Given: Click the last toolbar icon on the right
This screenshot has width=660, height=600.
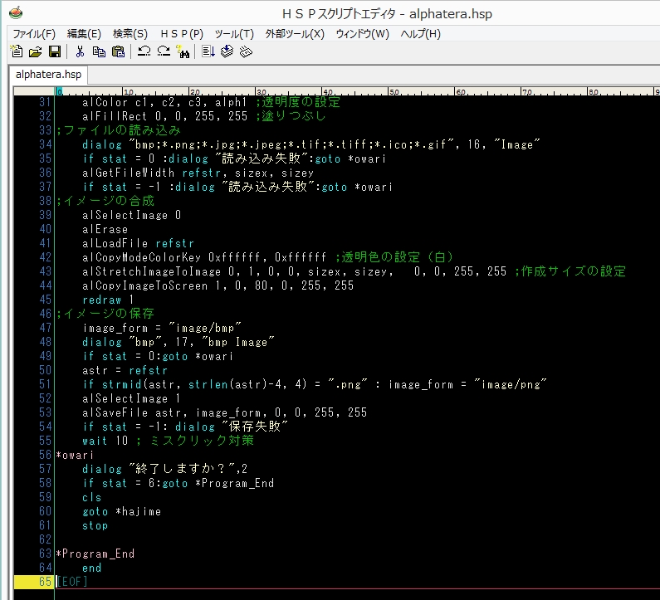Looking at the screenshot, I should tap(246, 51).
